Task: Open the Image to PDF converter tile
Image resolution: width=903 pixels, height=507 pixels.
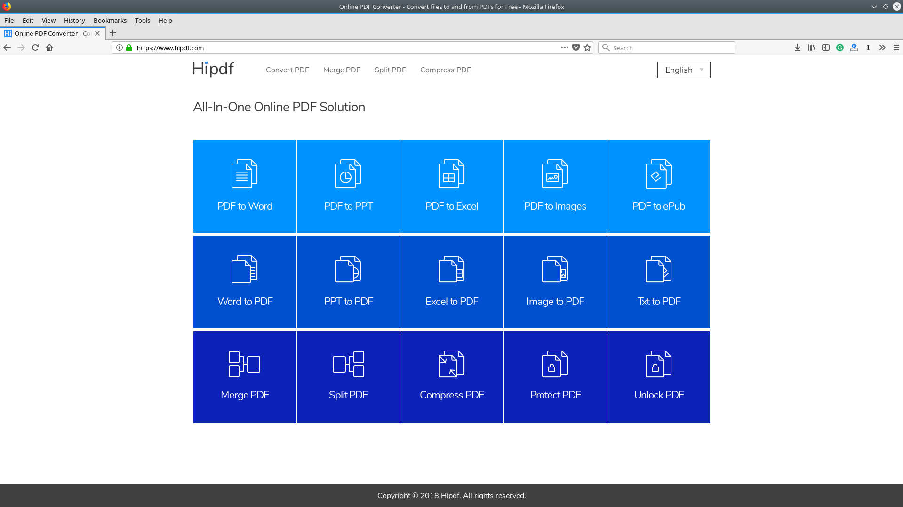Action: click(x=555, y=282)
